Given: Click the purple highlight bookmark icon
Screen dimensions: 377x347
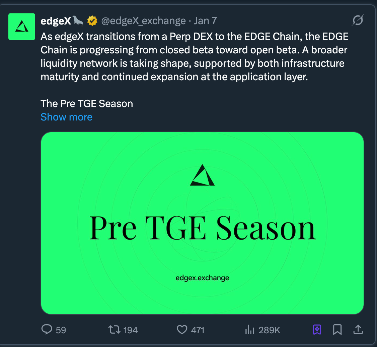Looking at the screenshot, I should (317, 330).
